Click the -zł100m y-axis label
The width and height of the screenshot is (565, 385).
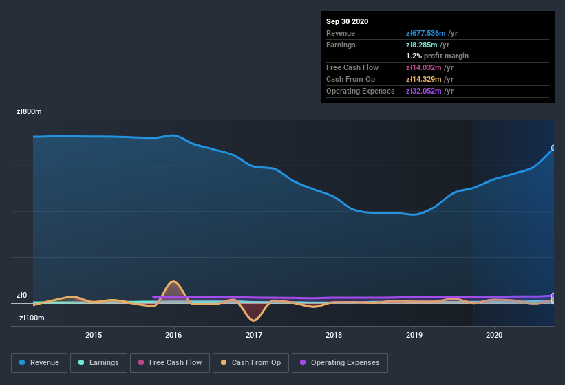click(30, 318)
